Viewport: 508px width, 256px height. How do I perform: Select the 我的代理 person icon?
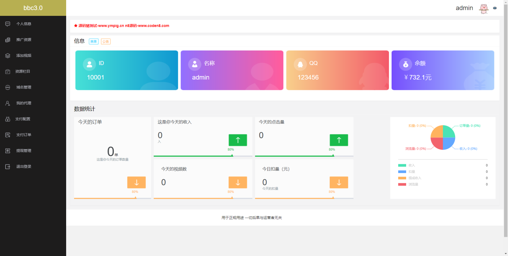[8, 103]
